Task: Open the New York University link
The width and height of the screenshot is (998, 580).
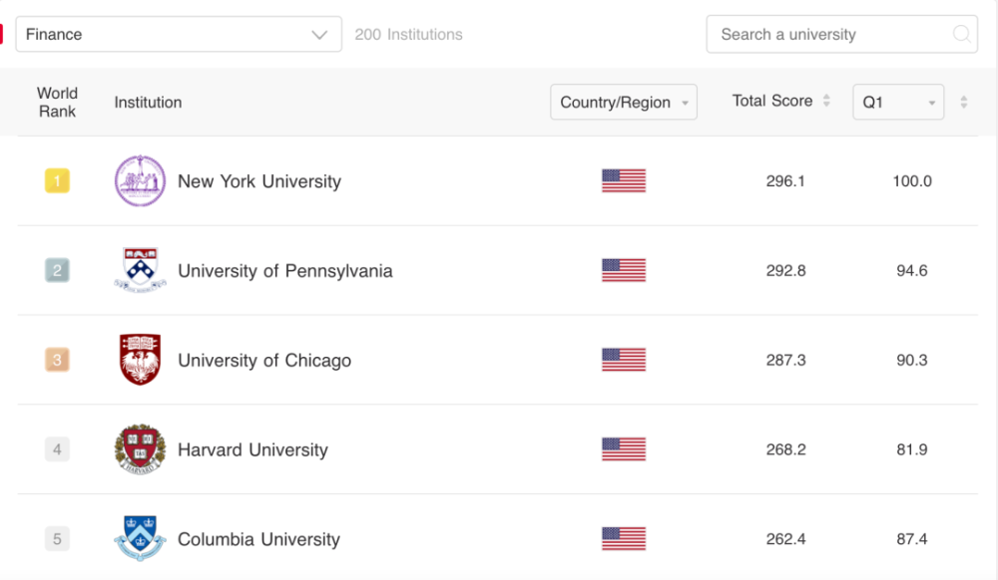Action: [x=259, y=181]
